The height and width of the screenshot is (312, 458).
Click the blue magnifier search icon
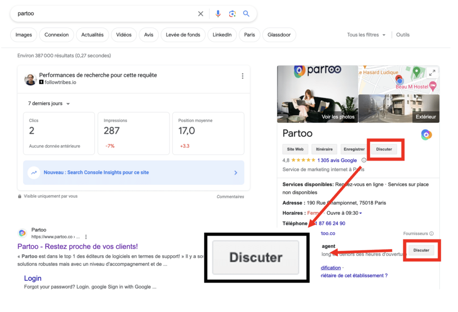coord(246,14)
